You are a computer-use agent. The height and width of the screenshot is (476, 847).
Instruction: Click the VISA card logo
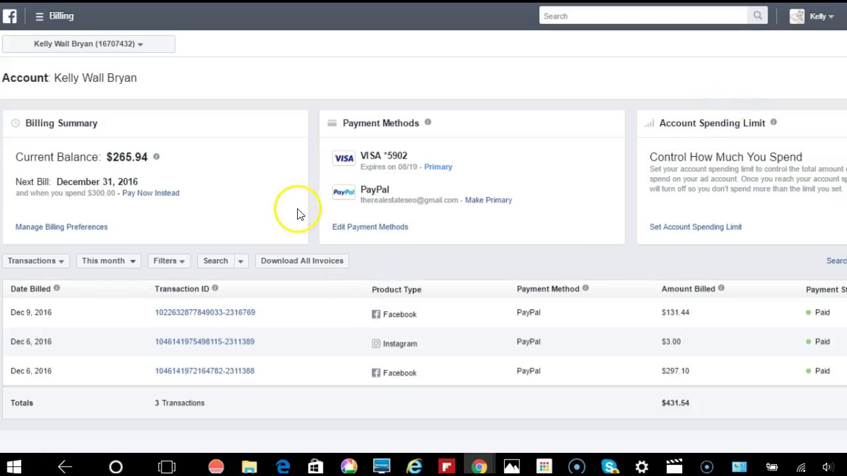coord(343,158)
